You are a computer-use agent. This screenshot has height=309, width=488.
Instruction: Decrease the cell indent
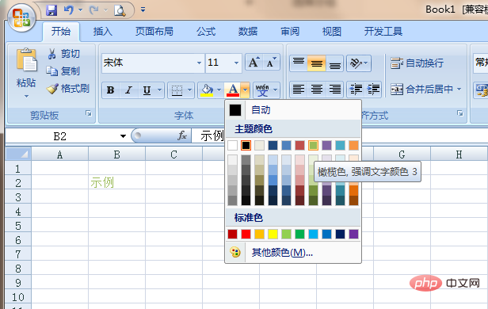click(x=356, y=90)
